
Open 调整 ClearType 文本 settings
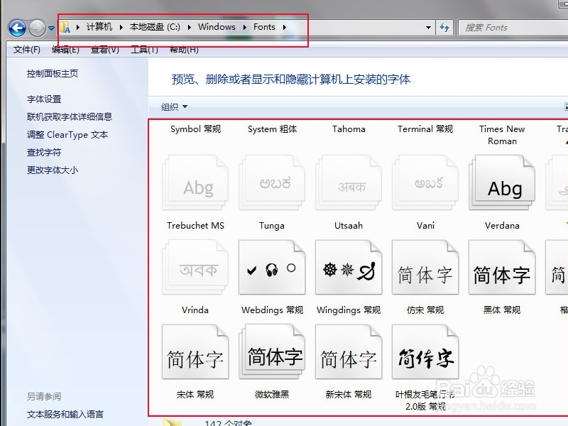(55, 133)
